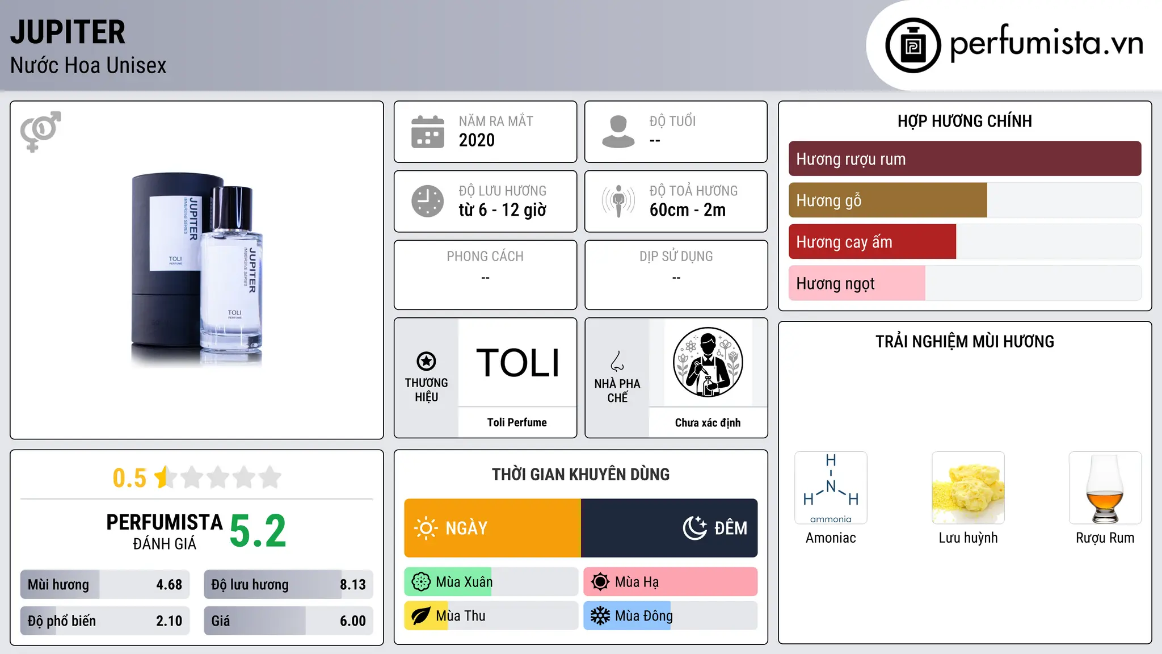The width and height of the screenshot is (1162, 654).
Task: Click the DỊP SỬ DỤNG label
Action: point(676,257)
